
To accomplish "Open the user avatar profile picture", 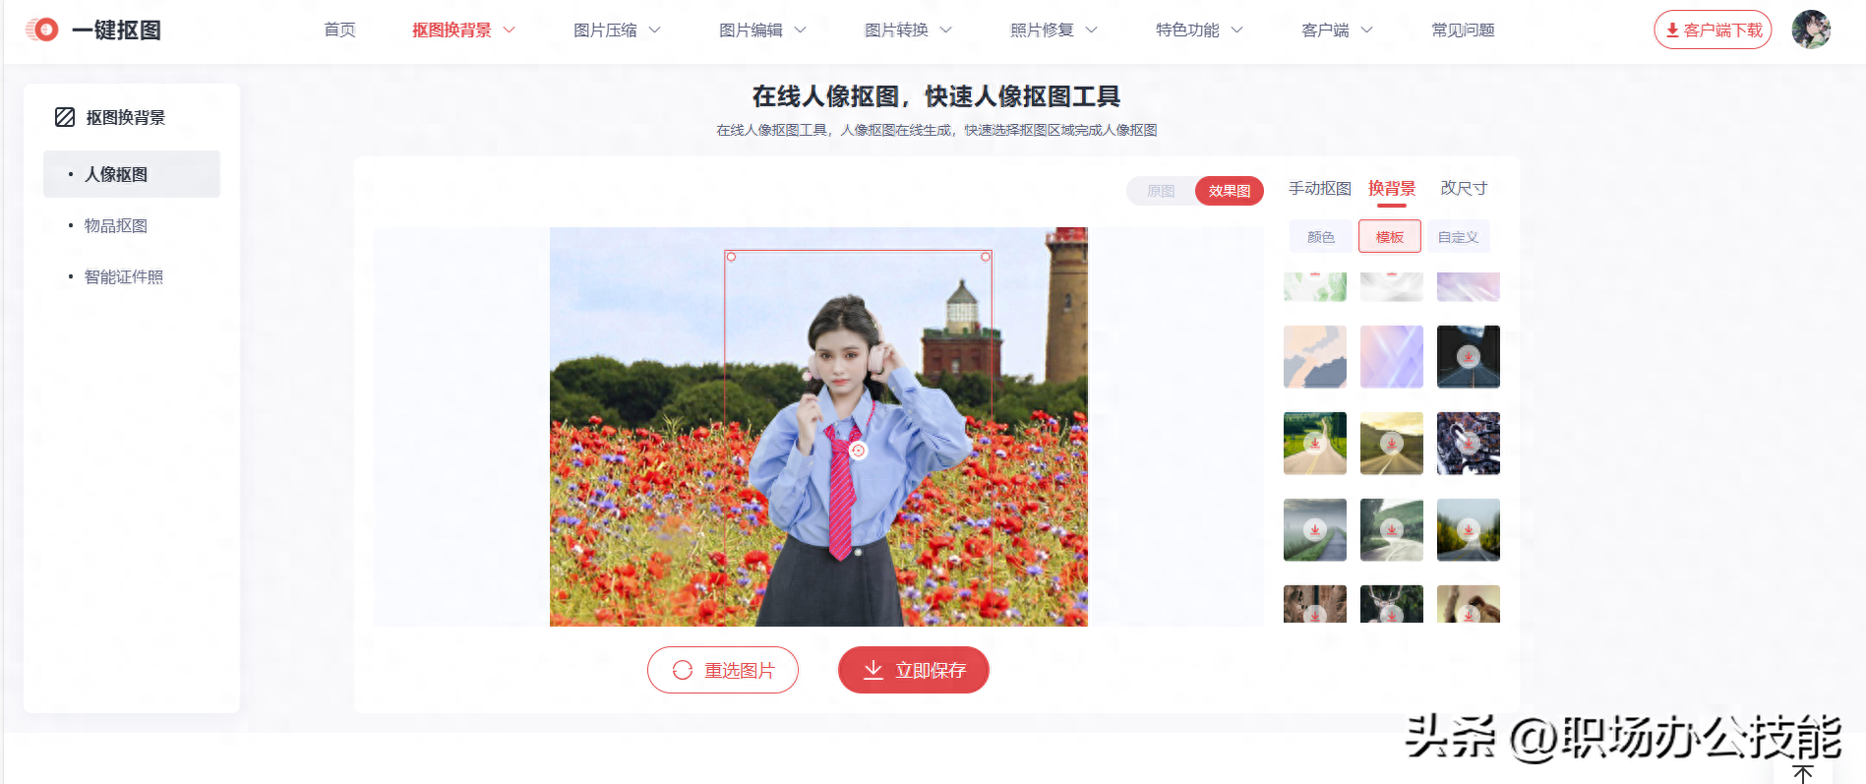I will coord(1811,30).
